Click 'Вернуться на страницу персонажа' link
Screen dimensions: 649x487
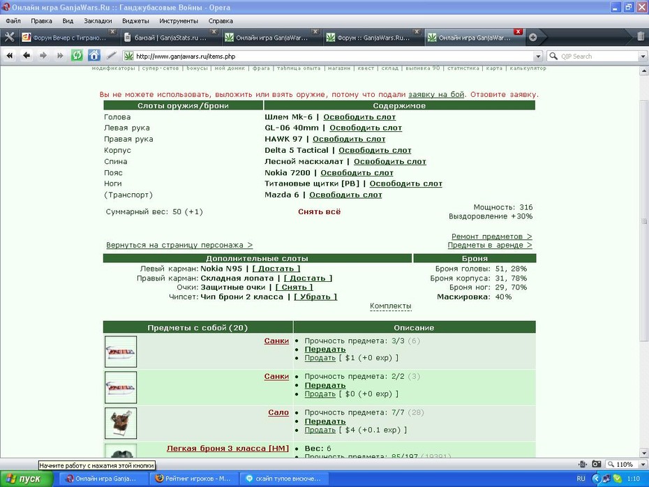[x=179, y=245]
